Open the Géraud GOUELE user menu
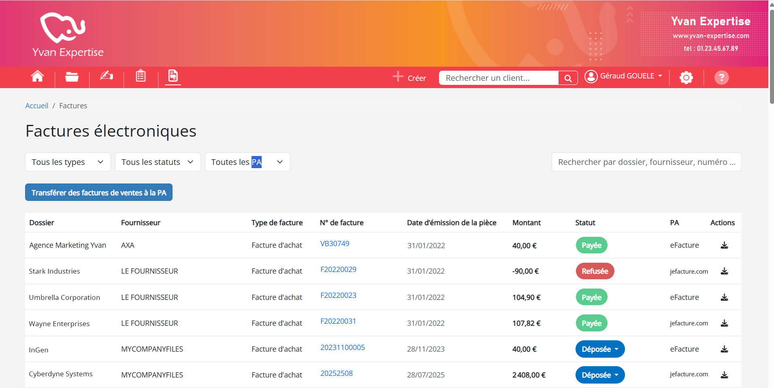Viewport: 774px width, 388px height. tap(624, 76)
